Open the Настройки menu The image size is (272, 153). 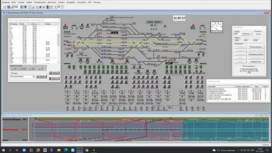[x=82, y=2]
